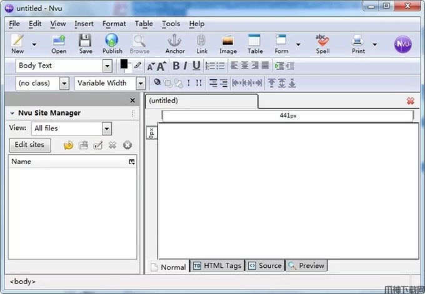Image resolution: width=425 pixels, height=294 pixels.
Task: Open the Body Text paragraph format dropdown
Action: click(107, 66)
